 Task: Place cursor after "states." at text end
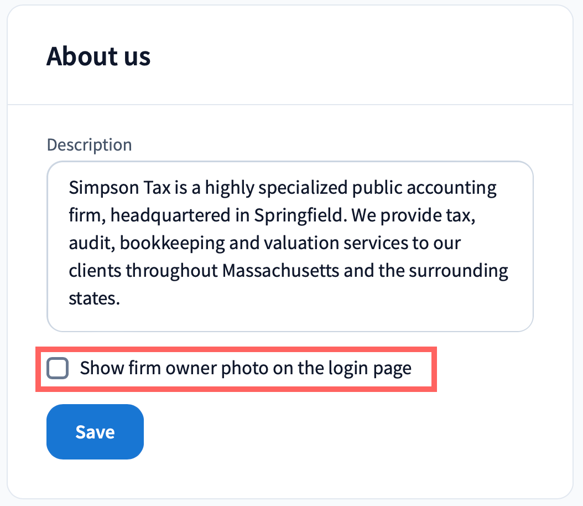(121, 299)
